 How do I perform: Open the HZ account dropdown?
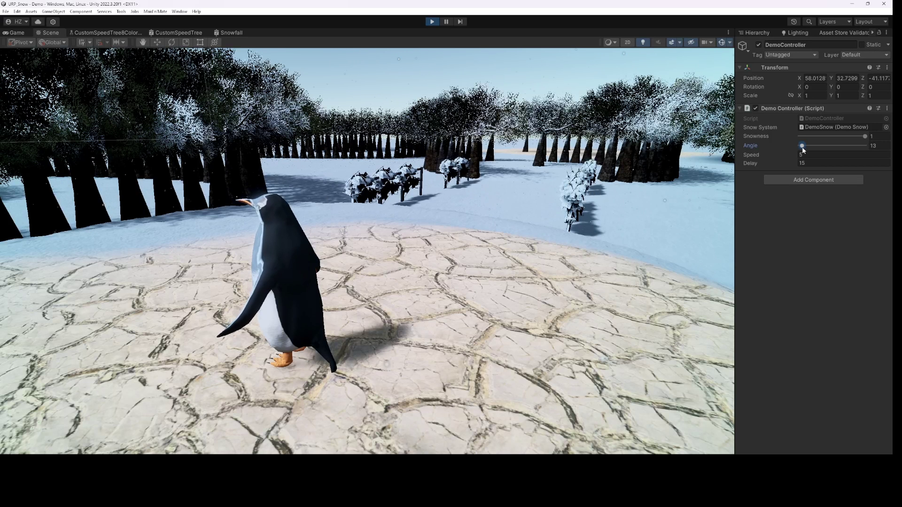(x=16, y=22)
